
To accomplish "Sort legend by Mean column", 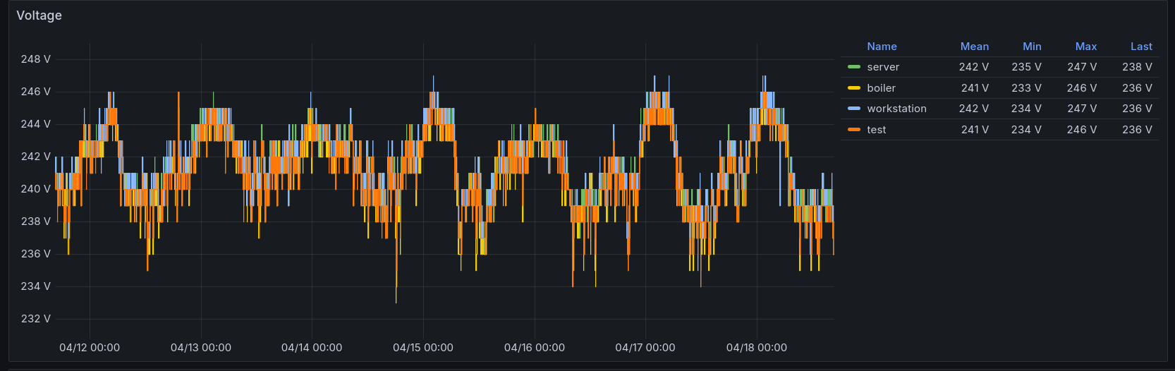I will pos(974,47).
